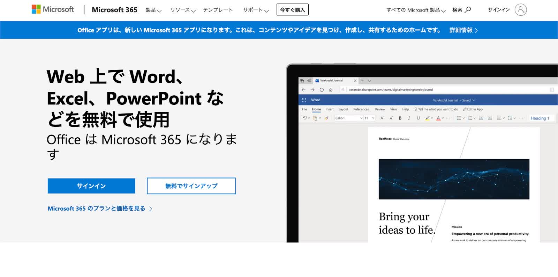Select the Home ribbon tab
This screenshot has height=277, width=558.
[x=316, y=109]
